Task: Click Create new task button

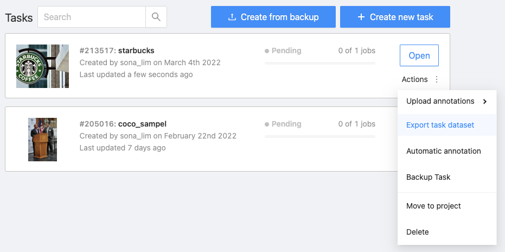Action: click(395, 17)
